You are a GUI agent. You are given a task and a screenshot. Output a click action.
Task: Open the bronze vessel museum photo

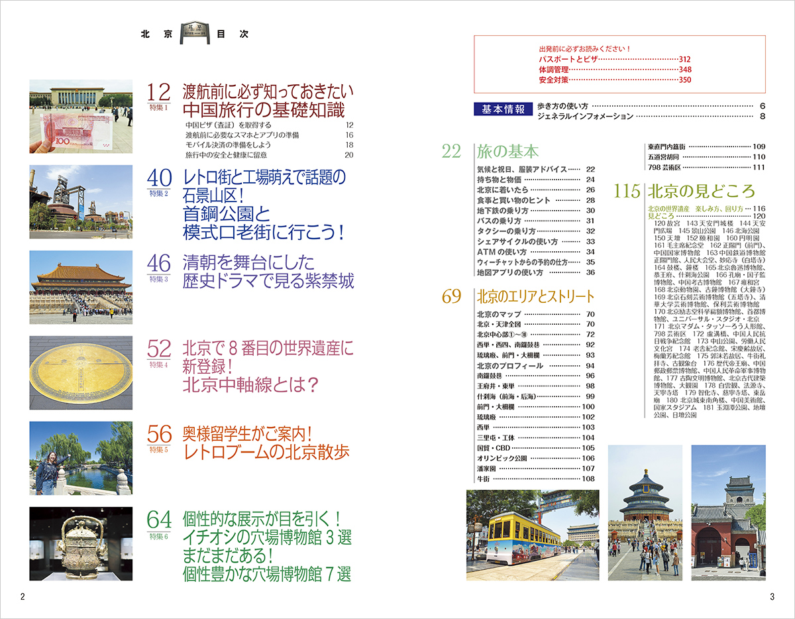point(81,544)
